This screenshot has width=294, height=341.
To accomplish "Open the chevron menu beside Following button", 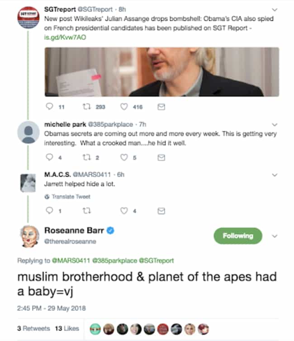I will (x=275, y=236).
